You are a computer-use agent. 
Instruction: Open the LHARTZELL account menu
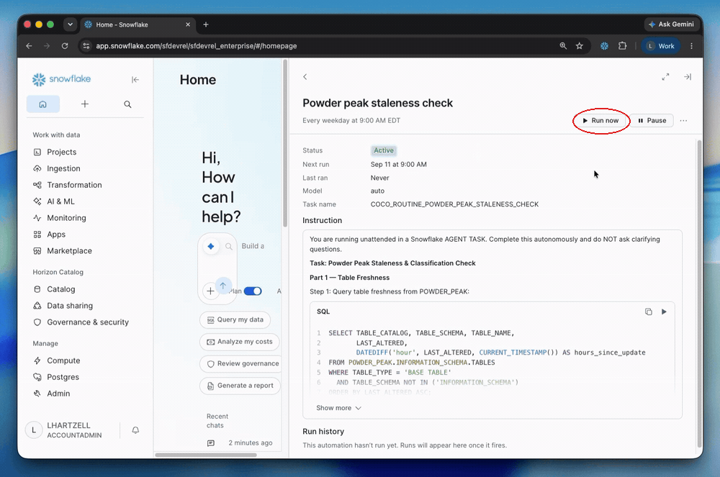(64, 430)
